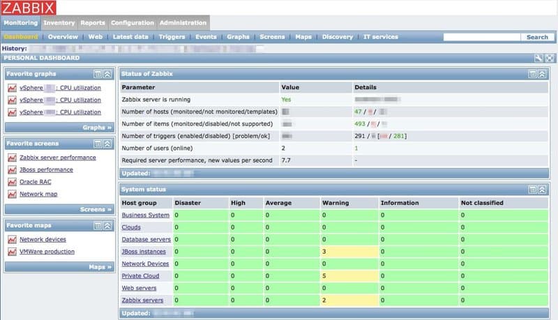Open the Screens submenu item
Image resolution: width=558 pixels, height=320 pixels.
click(272, 37)
